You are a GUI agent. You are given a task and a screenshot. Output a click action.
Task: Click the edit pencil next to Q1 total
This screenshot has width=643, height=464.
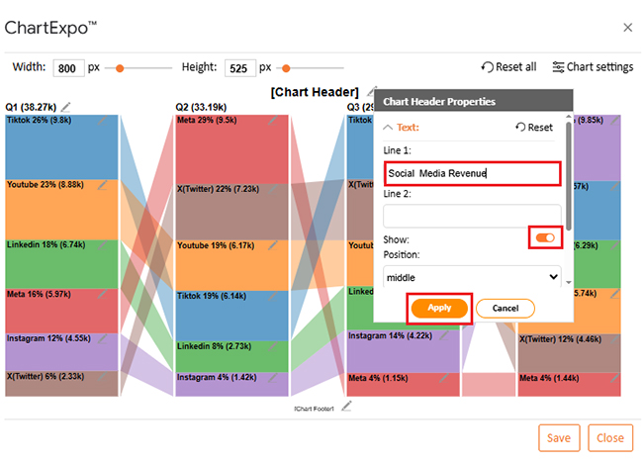pos(66,106)
